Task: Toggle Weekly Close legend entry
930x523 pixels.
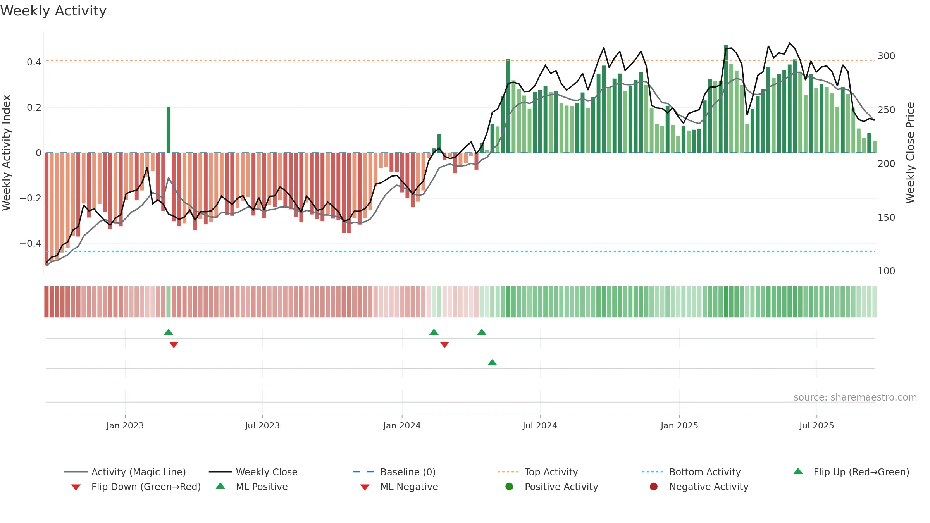Action: (253, 472)
